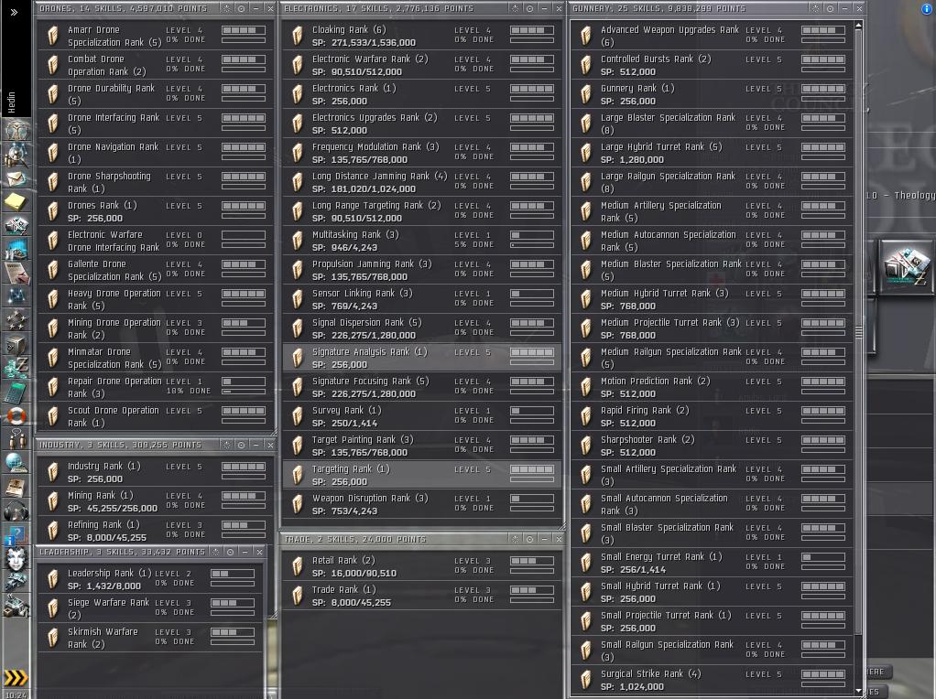Open the tutorial question-mark icon
Screen dimensions: 936x699
pos(16,534)
